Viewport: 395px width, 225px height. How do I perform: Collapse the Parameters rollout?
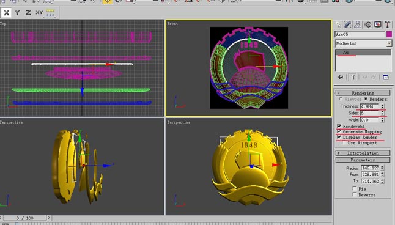coord(363,160)
